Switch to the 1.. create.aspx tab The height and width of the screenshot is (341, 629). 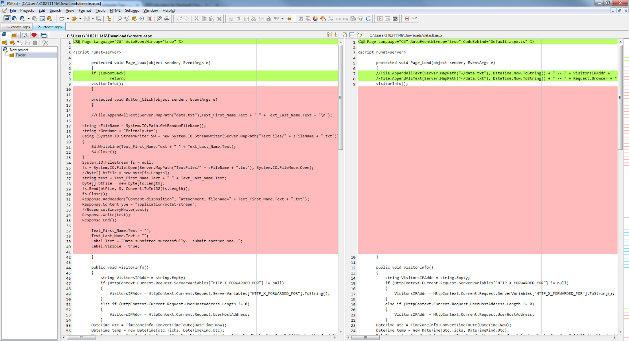tap(16, 27)
